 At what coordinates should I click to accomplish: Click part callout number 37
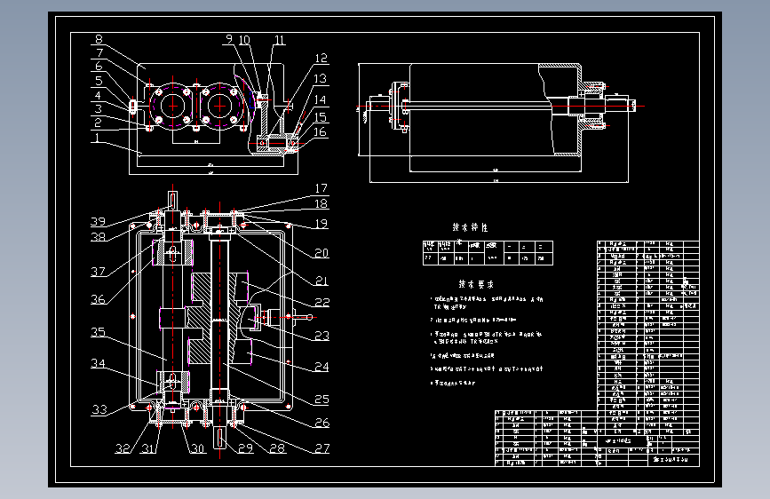click(x=99, y=271)
